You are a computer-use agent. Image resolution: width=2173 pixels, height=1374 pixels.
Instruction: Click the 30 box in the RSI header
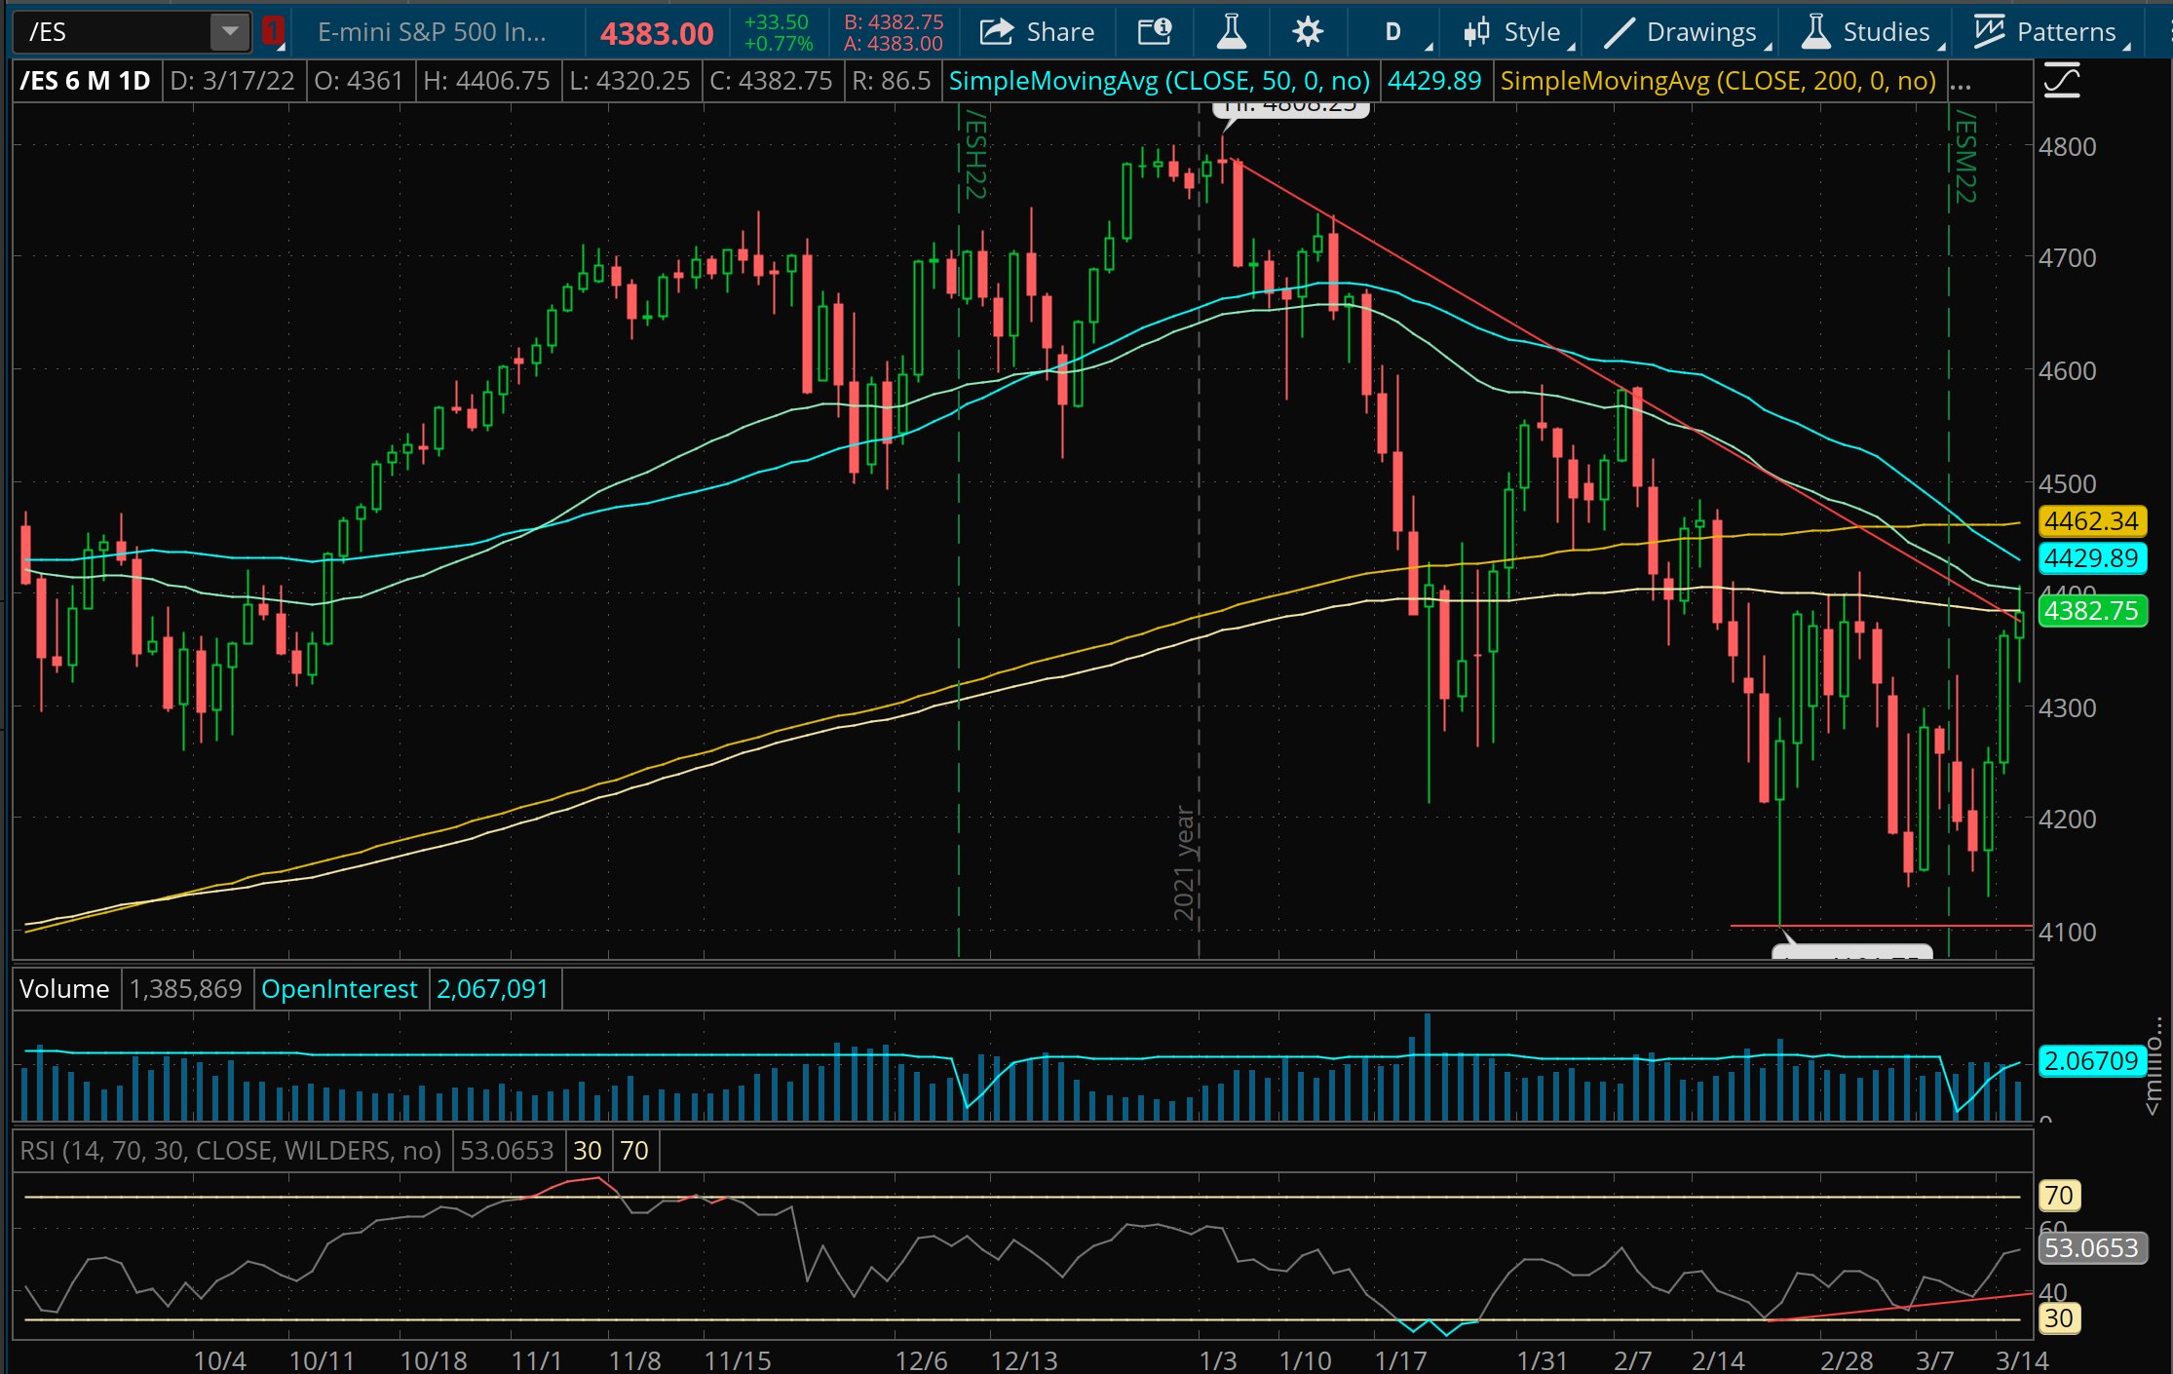(589, 1151)
